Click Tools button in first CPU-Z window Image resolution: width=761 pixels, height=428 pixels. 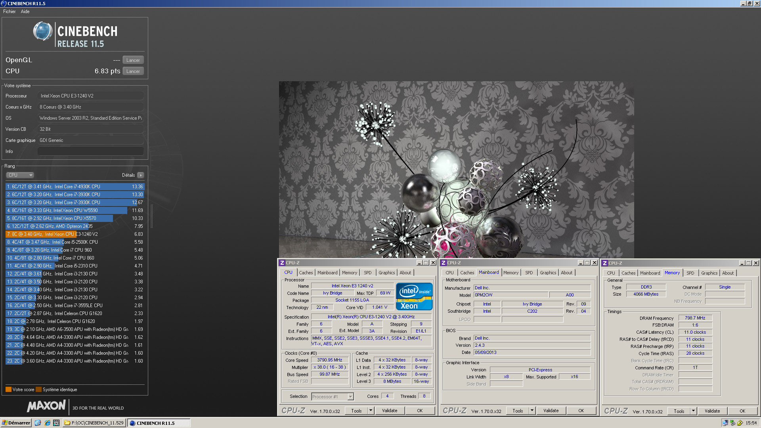click(356, 411)
